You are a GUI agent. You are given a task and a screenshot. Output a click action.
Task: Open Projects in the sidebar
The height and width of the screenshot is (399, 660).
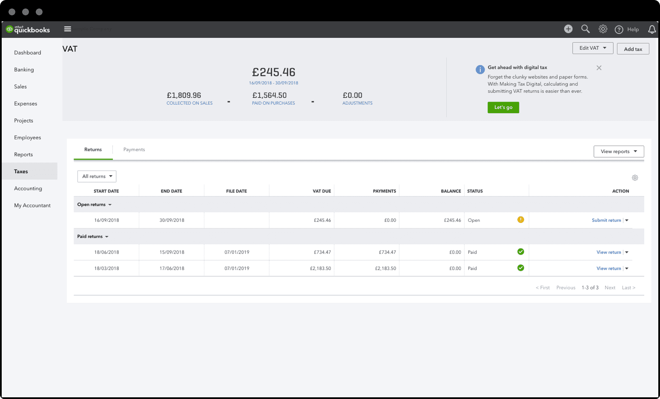coord(23,121)
